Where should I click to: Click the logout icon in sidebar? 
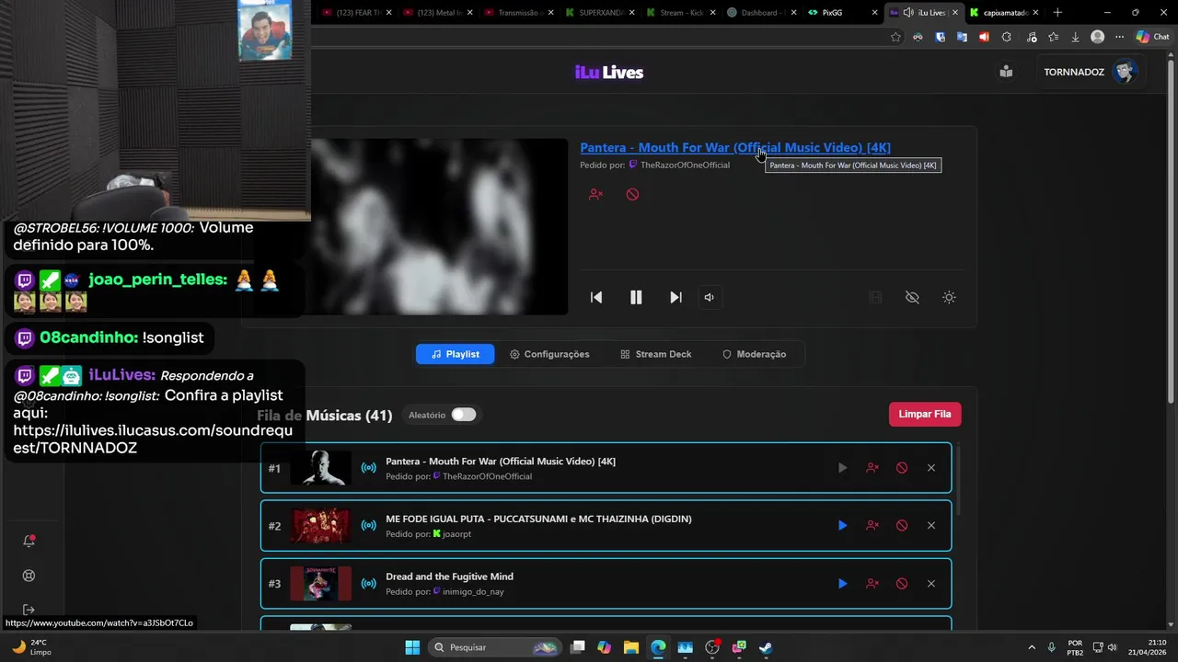click(x=29, y=610)
